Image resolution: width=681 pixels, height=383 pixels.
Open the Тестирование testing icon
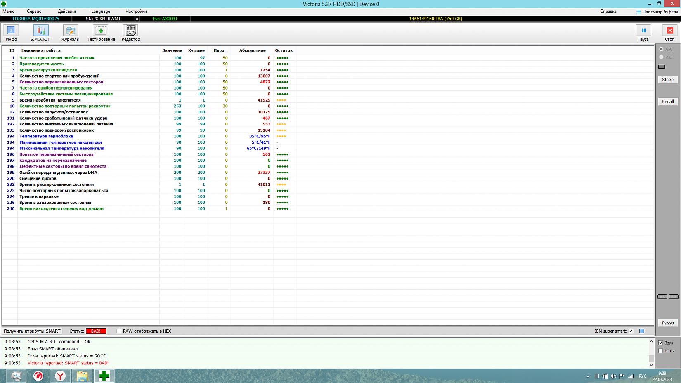tap(101, 31)
